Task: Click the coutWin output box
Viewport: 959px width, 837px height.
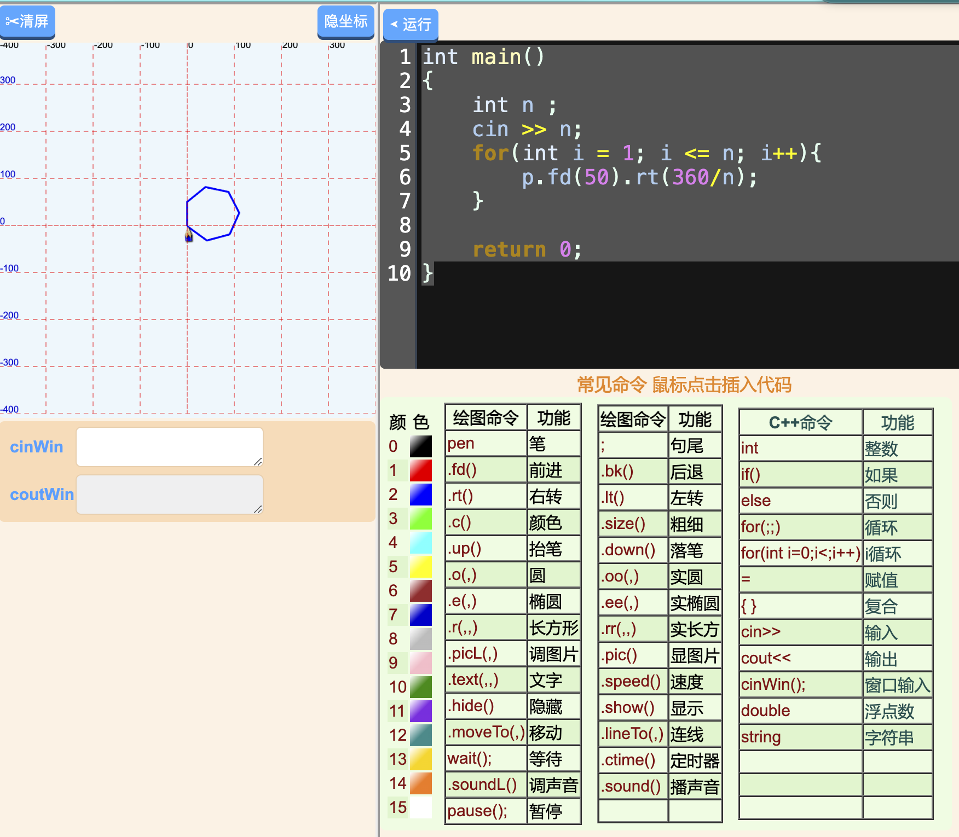Action: pyautogui.click(x=170, y=495)
